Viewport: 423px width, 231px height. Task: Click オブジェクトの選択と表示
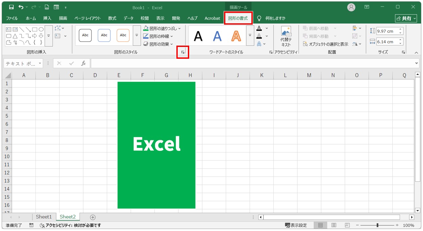pos(325,44)
